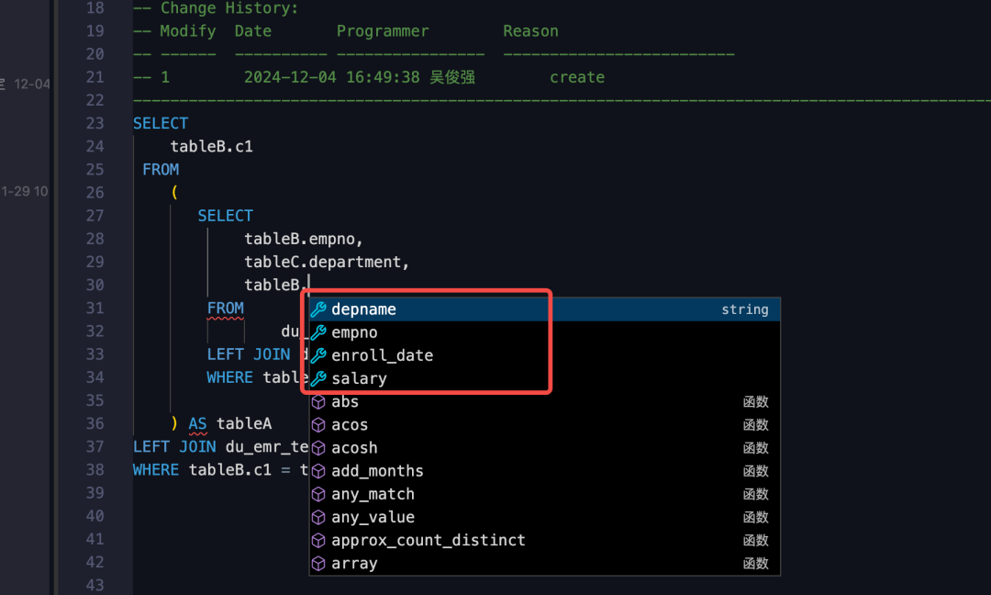Click the SELECT keyword on line 23
The width and height of the screenshot is (991, 595).
click(161, 122)
